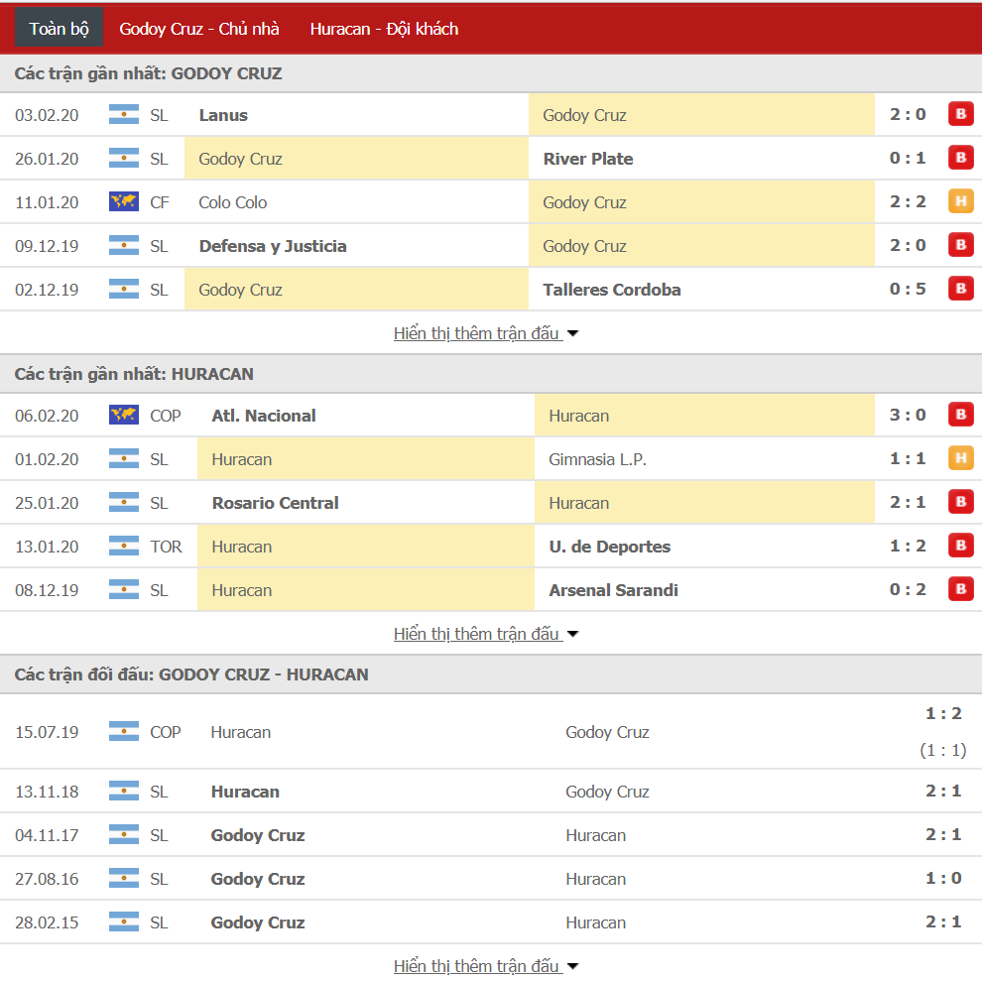This screenshot has width=982, height=981.
Task: Click the flag icon beside 26.01.20
Action: 124,159
